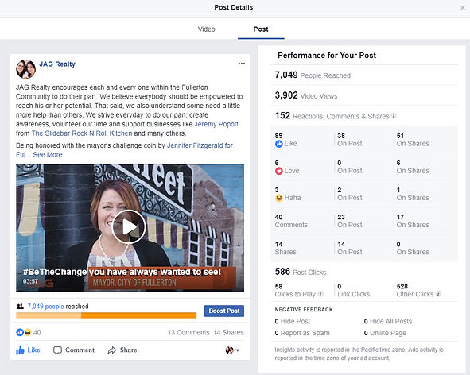Open the JAG Realty profile picture

tap(25, 69)
